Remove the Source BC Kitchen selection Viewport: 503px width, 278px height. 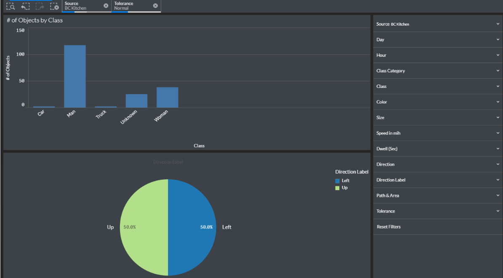(106, 6)
